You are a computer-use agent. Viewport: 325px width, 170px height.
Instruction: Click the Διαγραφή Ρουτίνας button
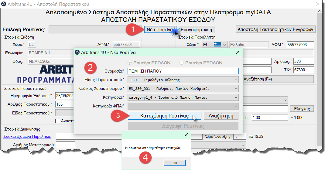(183, 126)
